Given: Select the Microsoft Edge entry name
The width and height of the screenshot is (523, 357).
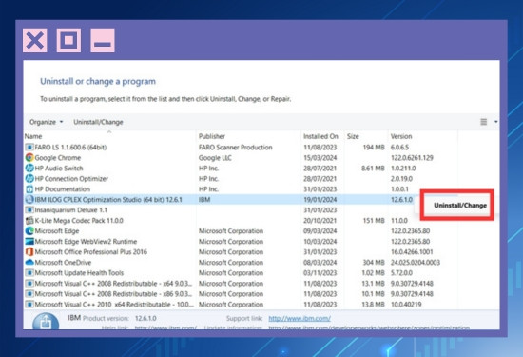Looking at the screenshot, I should [57, 230].
